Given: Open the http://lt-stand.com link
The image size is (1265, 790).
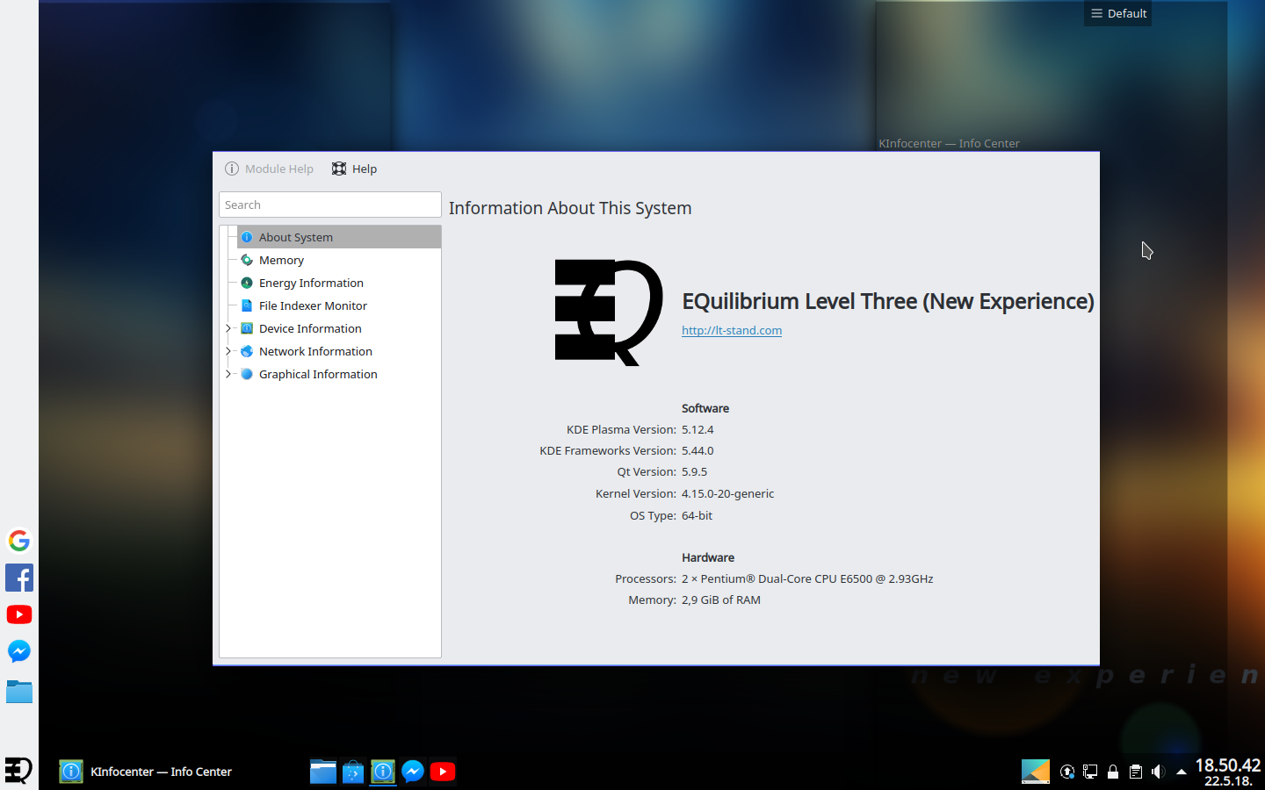Looking at the screenshot, I should 732,330.
